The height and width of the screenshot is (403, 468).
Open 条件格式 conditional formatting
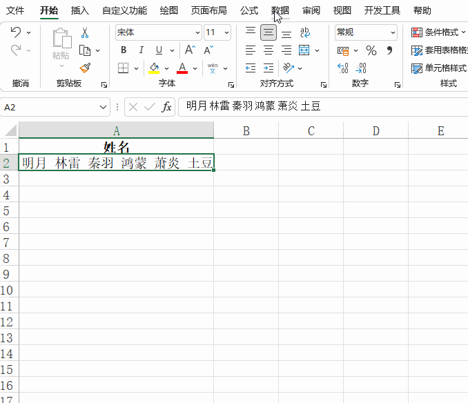pyautogui.click(x=438, y=32)
